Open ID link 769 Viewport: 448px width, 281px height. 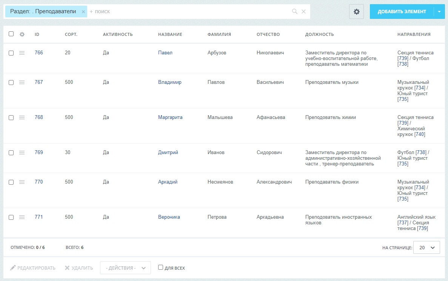[x=39, y=152]
